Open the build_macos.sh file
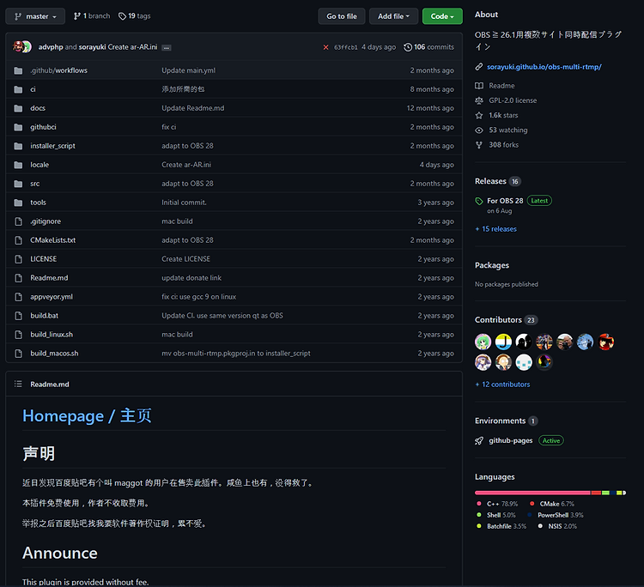 [54, 354]
